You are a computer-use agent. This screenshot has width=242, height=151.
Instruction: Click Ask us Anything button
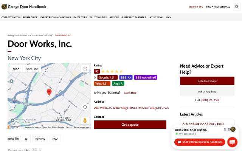tap(207, 91)
